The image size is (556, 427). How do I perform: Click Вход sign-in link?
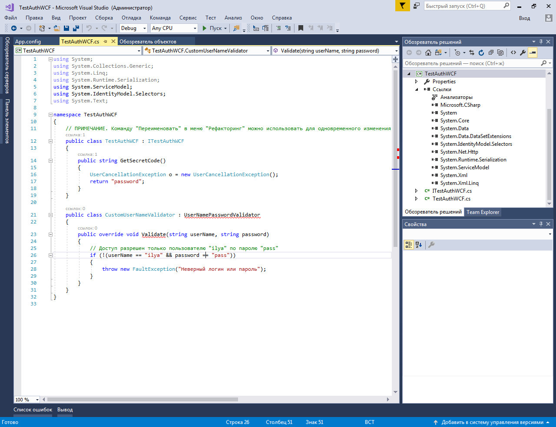pos(525,18)
